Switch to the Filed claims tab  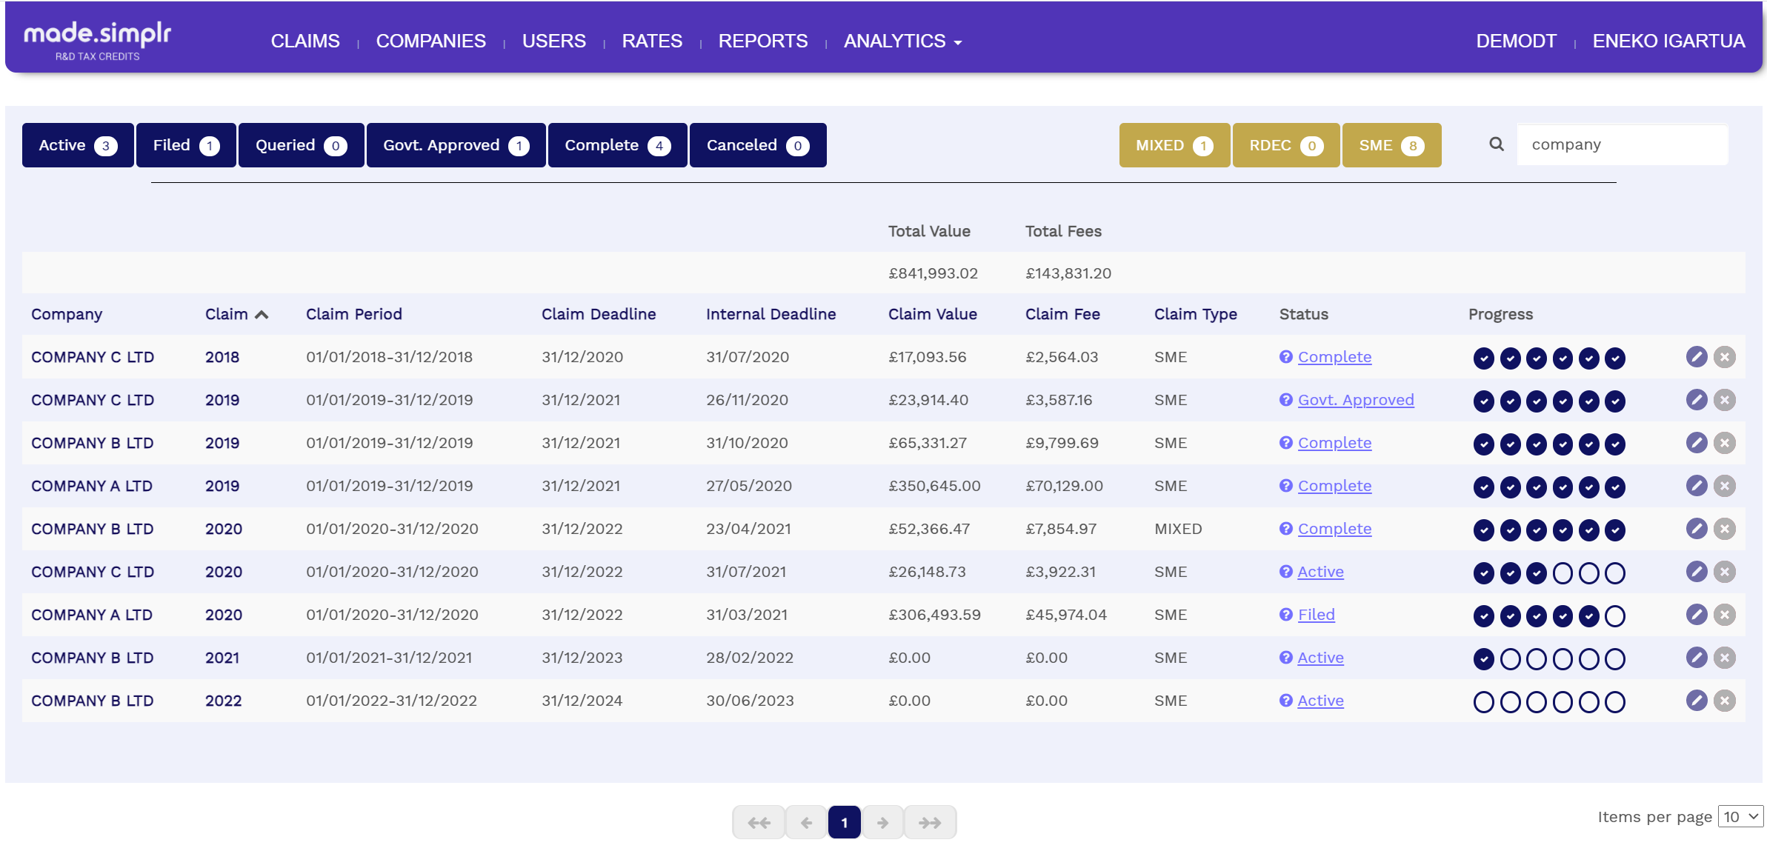tap(184, 144)
